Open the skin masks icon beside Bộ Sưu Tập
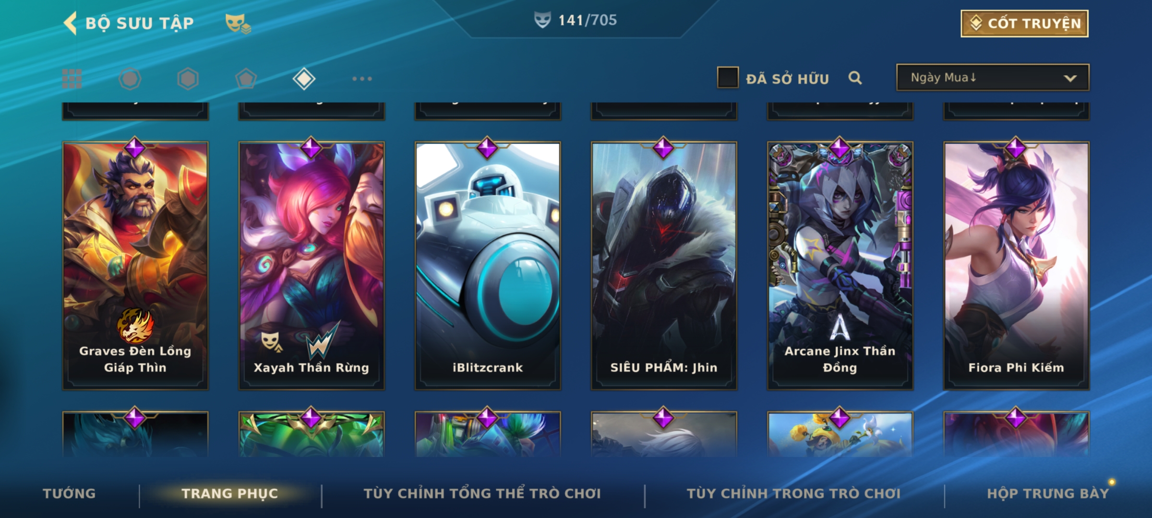Screen dimensions: 1152x518 [x=238, y=24]
